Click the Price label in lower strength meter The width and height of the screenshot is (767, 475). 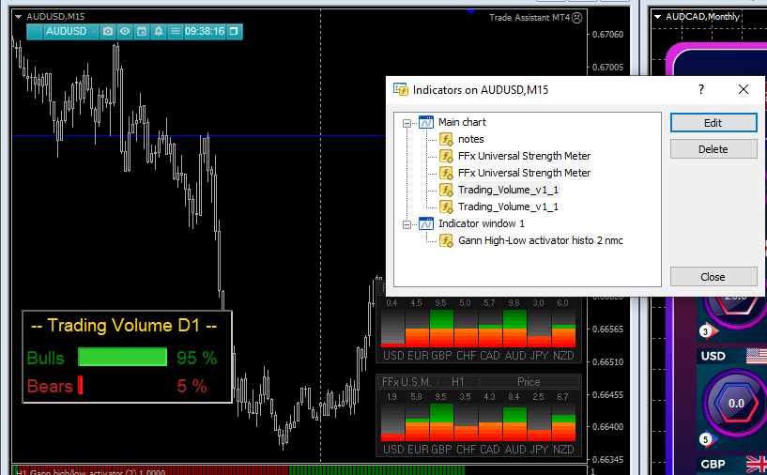click(x=529, y=382)
